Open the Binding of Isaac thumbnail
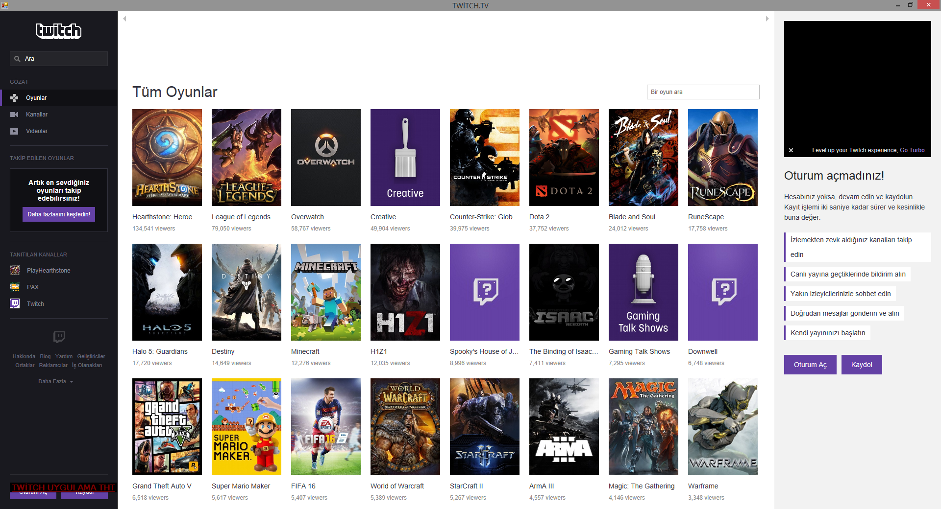Viewport: 941px width, 509px height. pos(564,292)
